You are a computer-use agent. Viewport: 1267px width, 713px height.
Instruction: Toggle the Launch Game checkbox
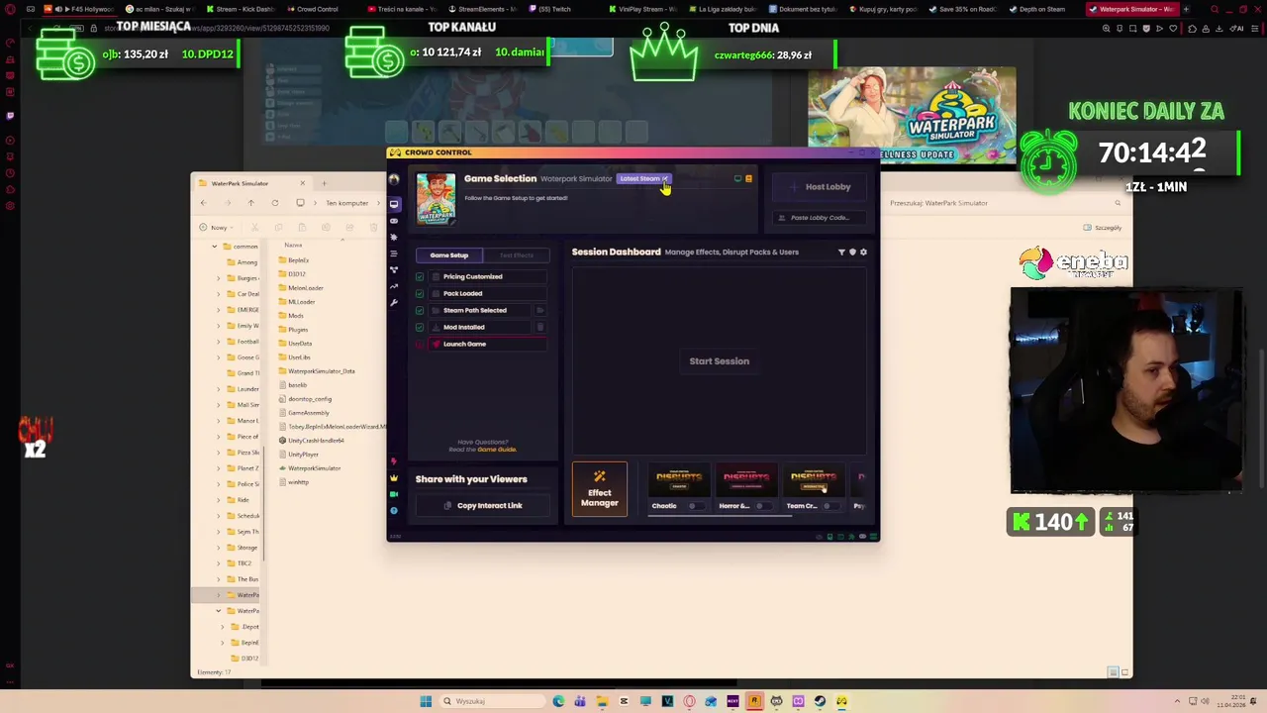pos(421,345)
